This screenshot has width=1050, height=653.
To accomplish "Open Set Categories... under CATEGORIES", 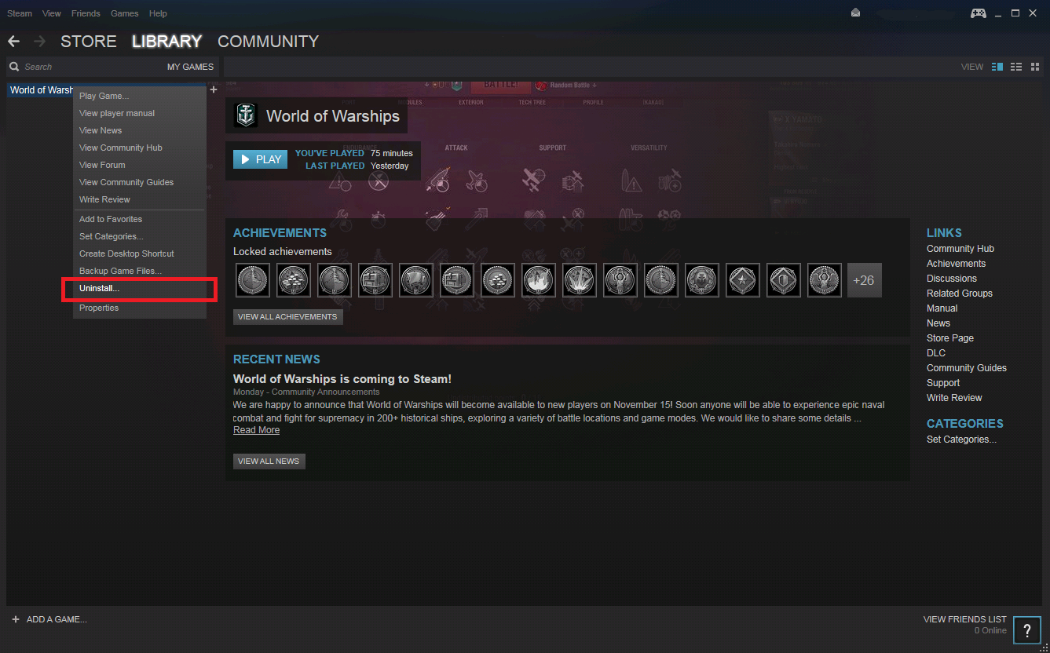I will click(961, 440).
